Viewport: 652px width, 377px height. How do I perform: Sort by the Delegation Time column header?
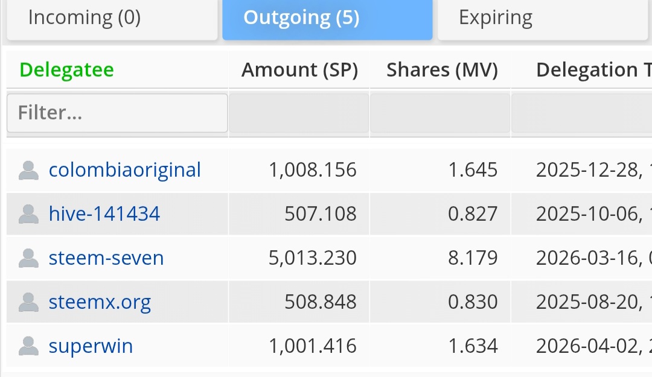pyautogui.click(x=593, y=70)
